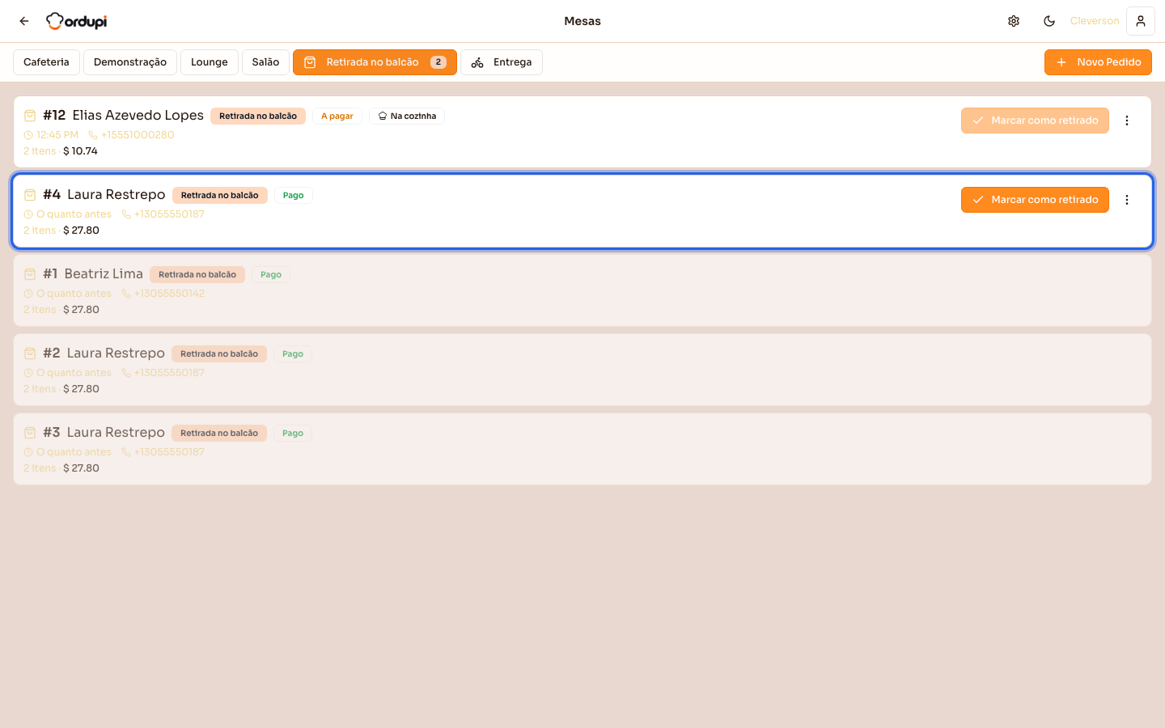Click the Na cozinha status badge

407,116
